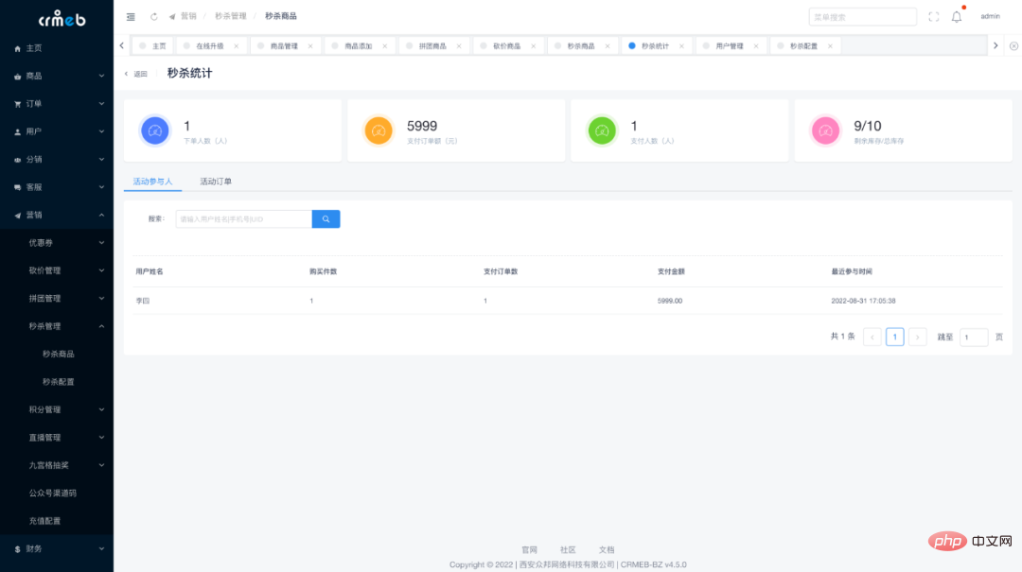Click the orange 支付订单额 stat icon
1022x572 pixels.
(379, 131)
